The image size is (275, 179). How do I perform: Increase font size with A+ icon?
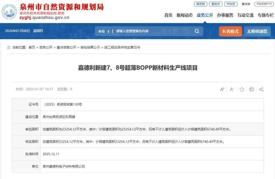(222, 89)
